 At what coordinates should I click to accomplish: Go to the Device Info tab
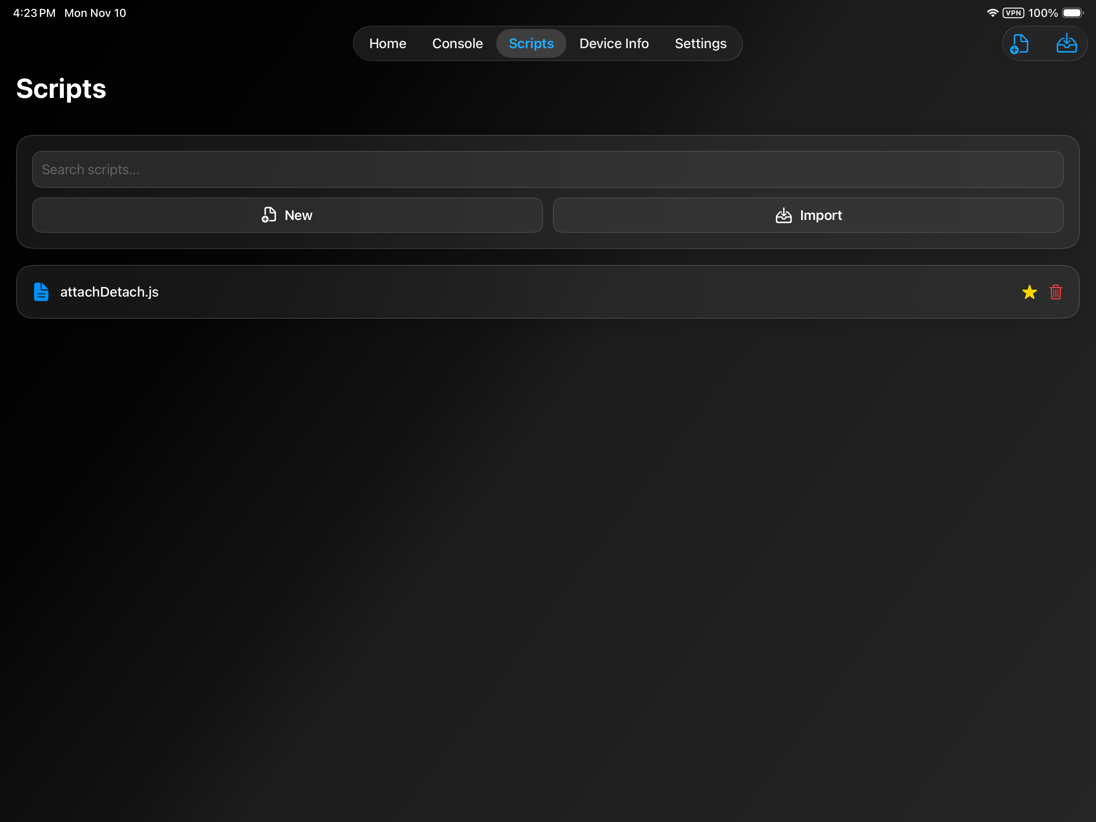[x=614, y=44]
